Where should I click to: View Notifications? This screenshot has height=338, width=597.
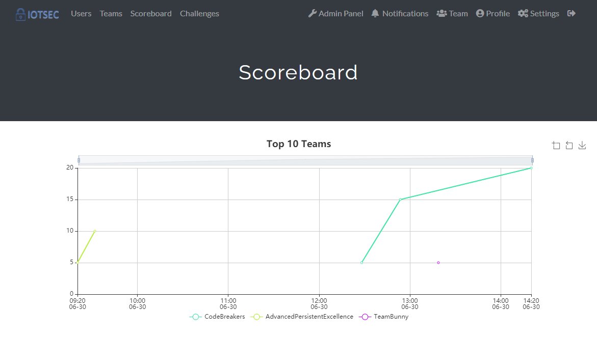tap(400, 14)
